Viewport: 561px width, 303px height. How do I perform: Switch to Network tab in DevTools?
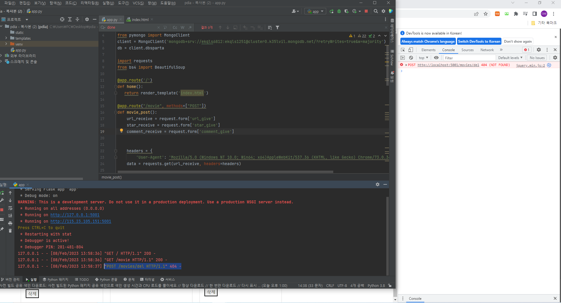tap(487, 50)
